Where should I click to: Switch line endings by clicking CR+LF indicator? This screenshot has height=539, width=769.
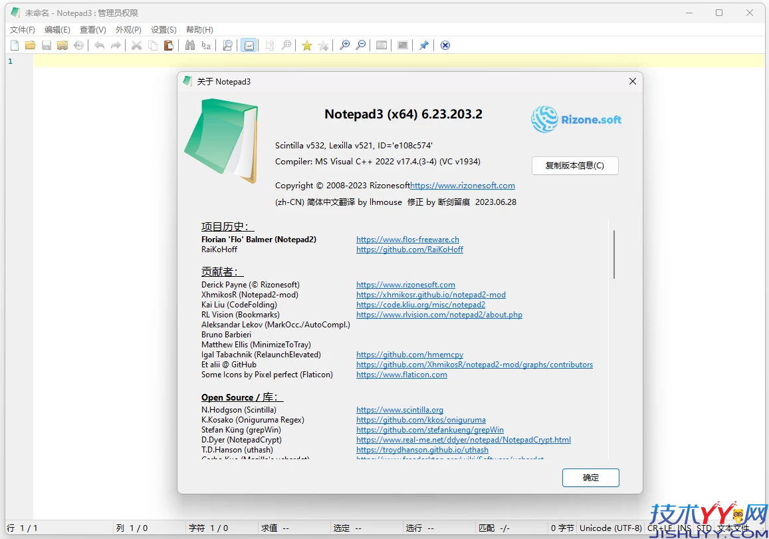660,528
